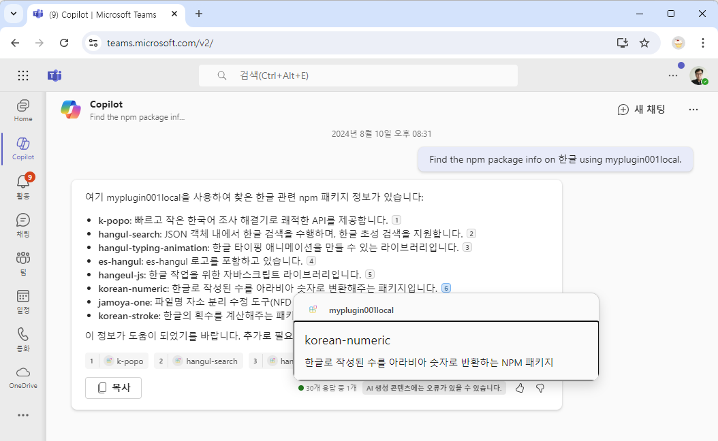Screen dimensions: 718x441
Task: Click the Teams logo in header
Action: point(54,76)
